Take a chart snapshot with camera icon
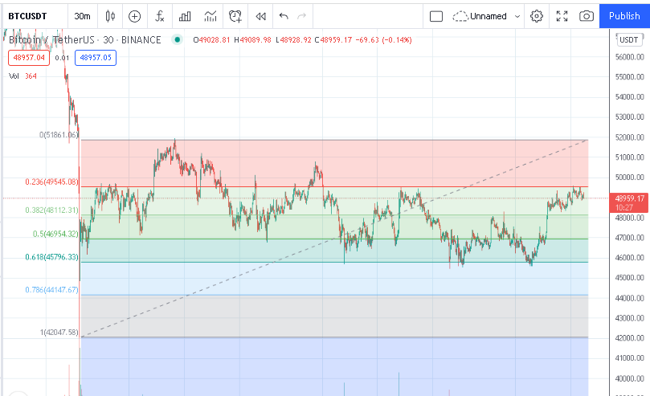Image resolution: width=650 pixels, height=396 pixels. click(587, 16)
